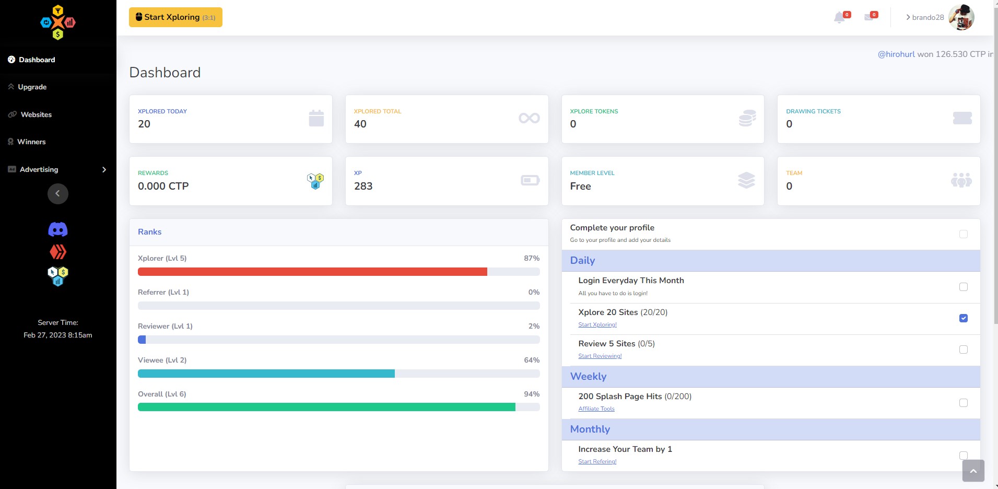
Task: Open the Affiliate Tools link
Action: click(596, 409)
